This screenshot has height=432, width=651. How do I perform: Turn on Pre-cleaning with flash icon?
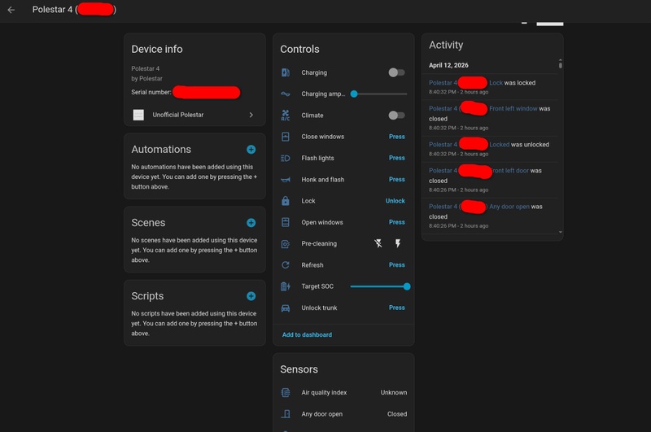point(398,243)
